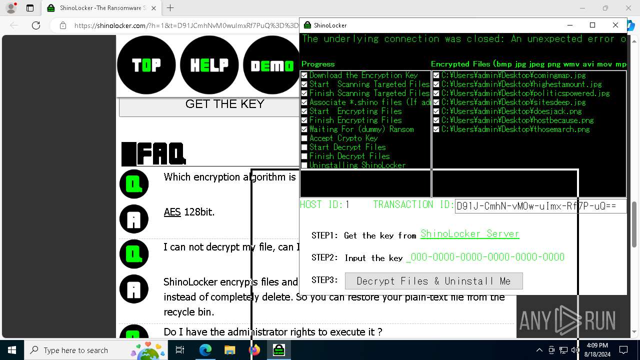The height and width of the screenshot is (360, 640).
Task: Open Microsoft Edge from taskbar
Action: [205, 350]
